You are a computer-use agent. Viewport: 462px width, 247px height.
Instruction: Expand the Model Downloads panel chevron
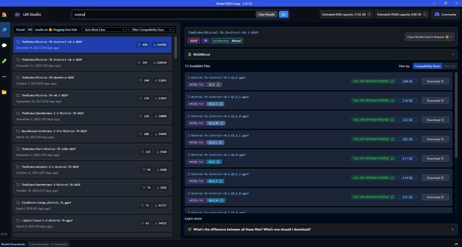[x=456, y=244]
